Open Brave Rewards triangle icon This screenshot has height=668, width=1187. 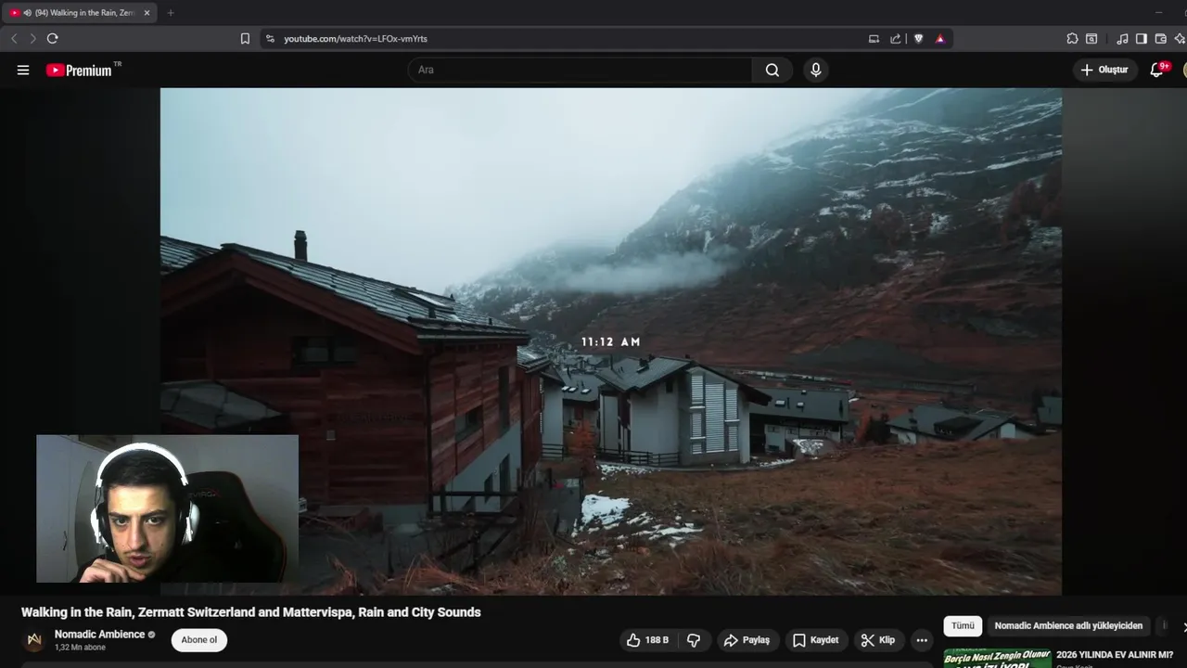pos(940,38)
